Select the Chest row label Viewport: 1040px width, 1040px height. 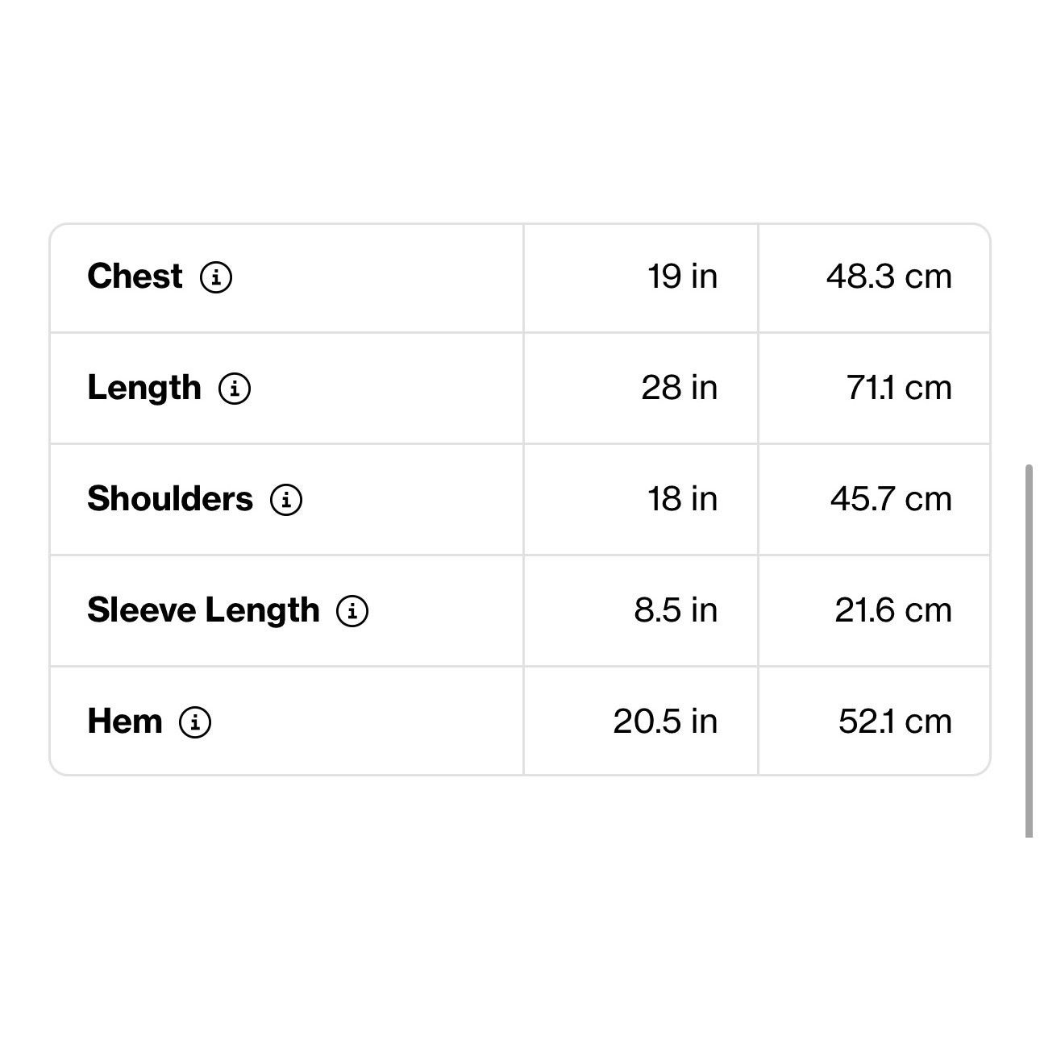(135, 277)
